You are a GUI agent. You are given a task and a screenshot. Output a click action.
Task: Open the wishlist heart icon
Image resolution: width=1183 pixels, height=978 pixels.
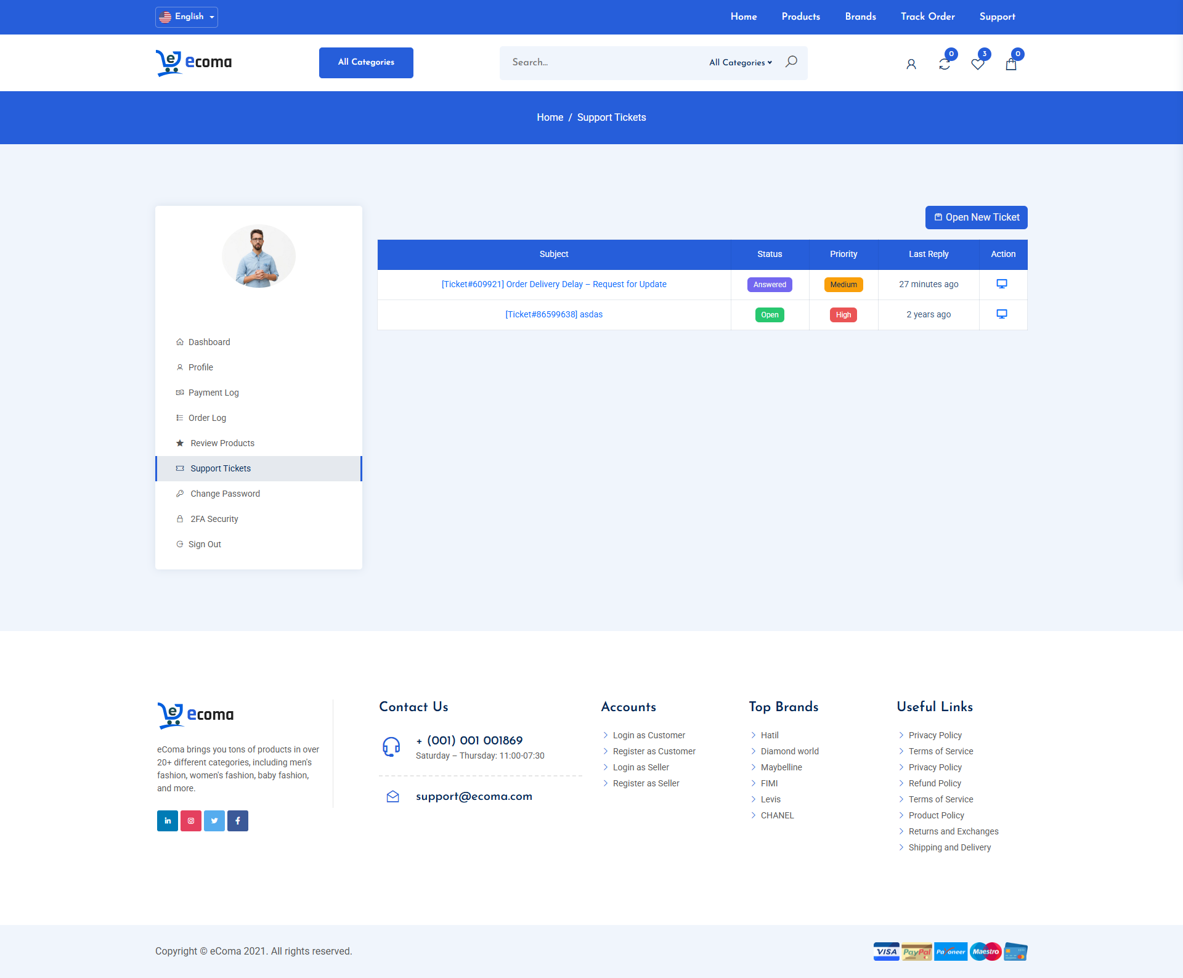[978, 64]
